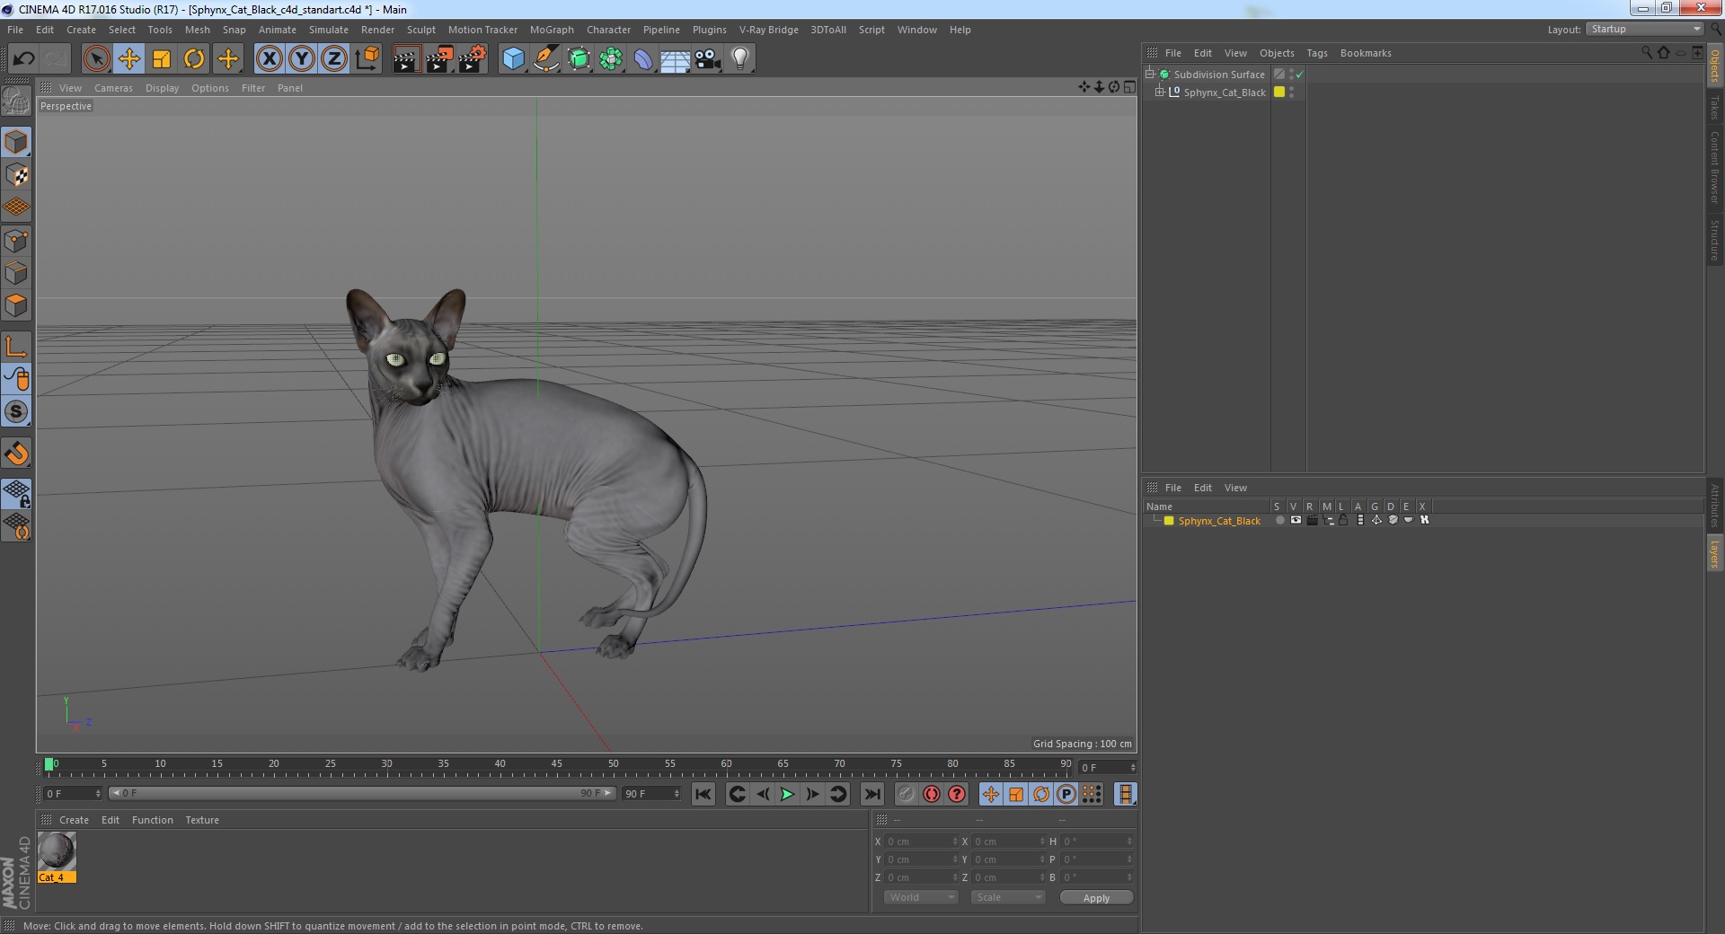Screen dimensions: 1725x934
Task: Click the Undo arrow icon
Action: coord(23,59)
